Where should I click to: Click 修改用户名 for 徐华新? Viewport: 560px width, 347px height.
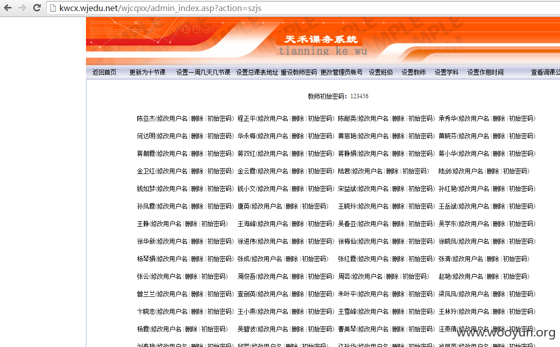pos(172,241)
